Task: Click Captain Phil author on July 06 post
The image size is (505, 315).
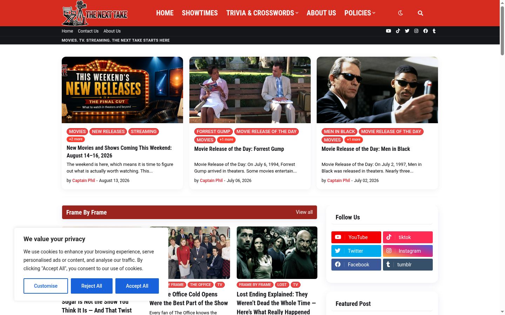Action: point(211,181)
